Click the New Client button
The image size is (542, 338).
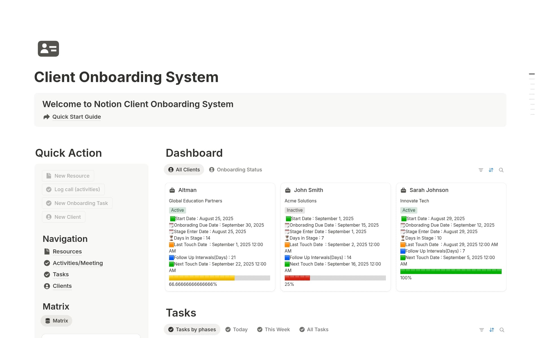point(64,217)
